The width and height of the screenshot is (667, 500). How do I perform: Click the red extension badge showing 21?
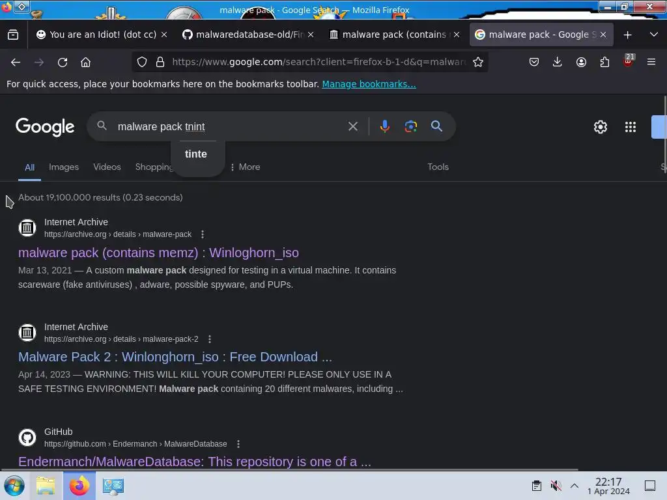(x=629, y=60)
